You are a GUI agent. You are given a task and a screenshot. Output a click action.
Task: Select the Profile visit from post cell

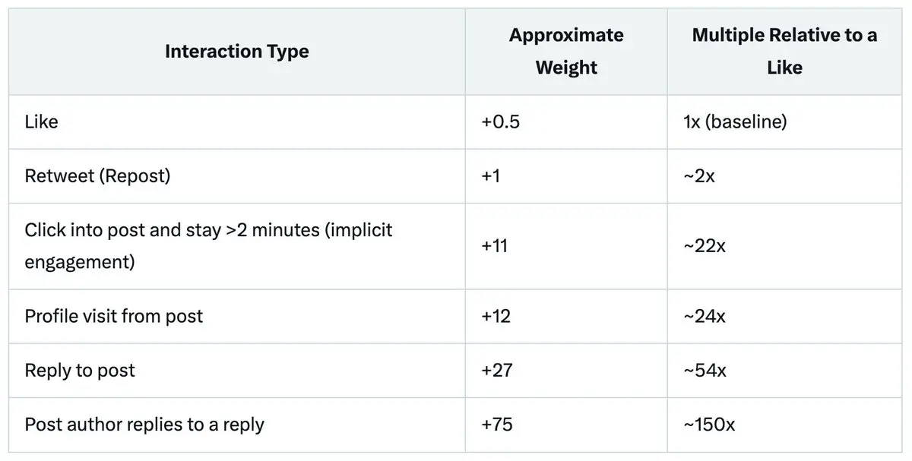[x=114, y=316]
